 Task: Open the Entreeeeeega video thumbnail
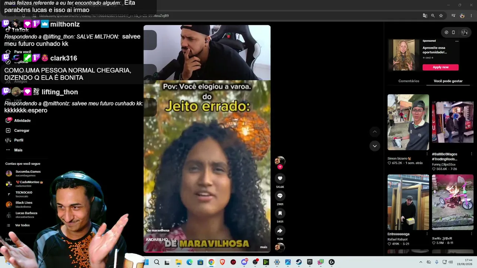(x=408, y=202)
